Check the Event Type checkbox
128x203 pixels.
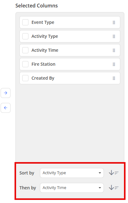coord(25,22)
